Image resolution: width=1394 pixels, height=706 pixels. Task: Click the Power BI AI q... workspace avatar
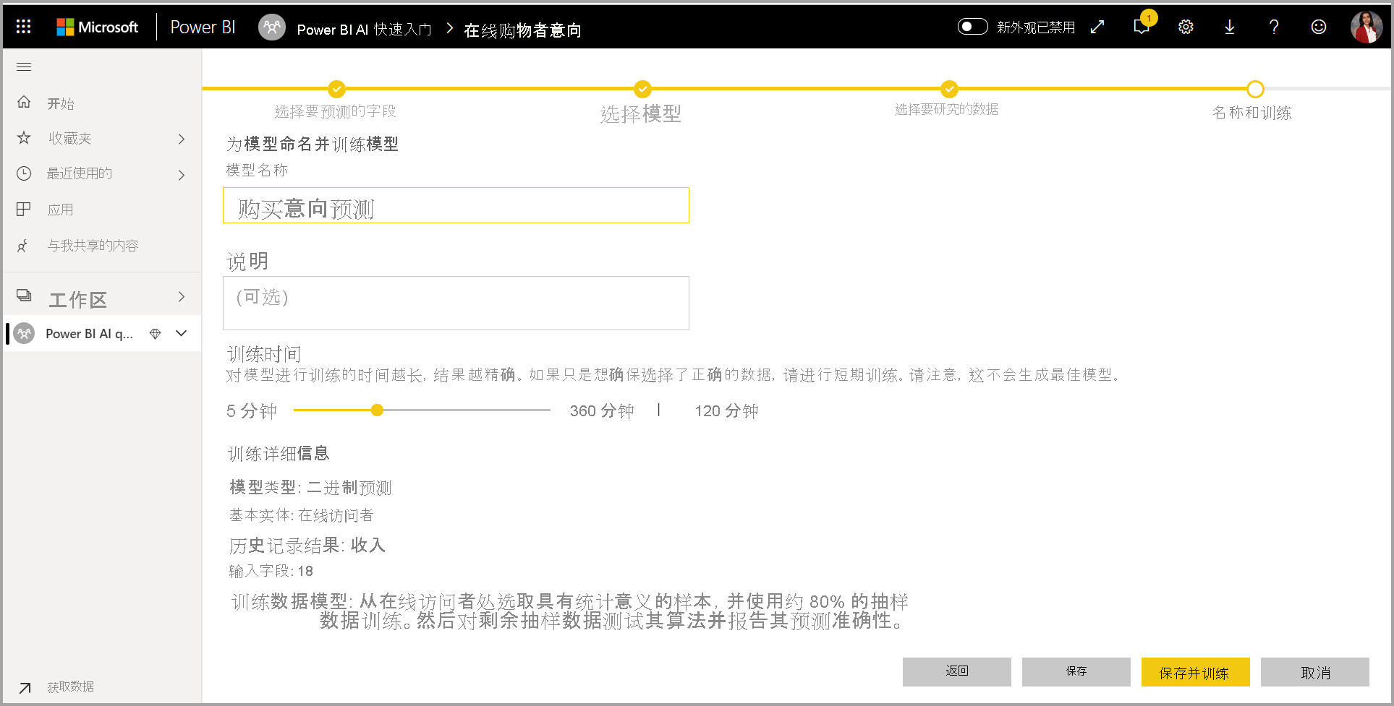[25, 333]
